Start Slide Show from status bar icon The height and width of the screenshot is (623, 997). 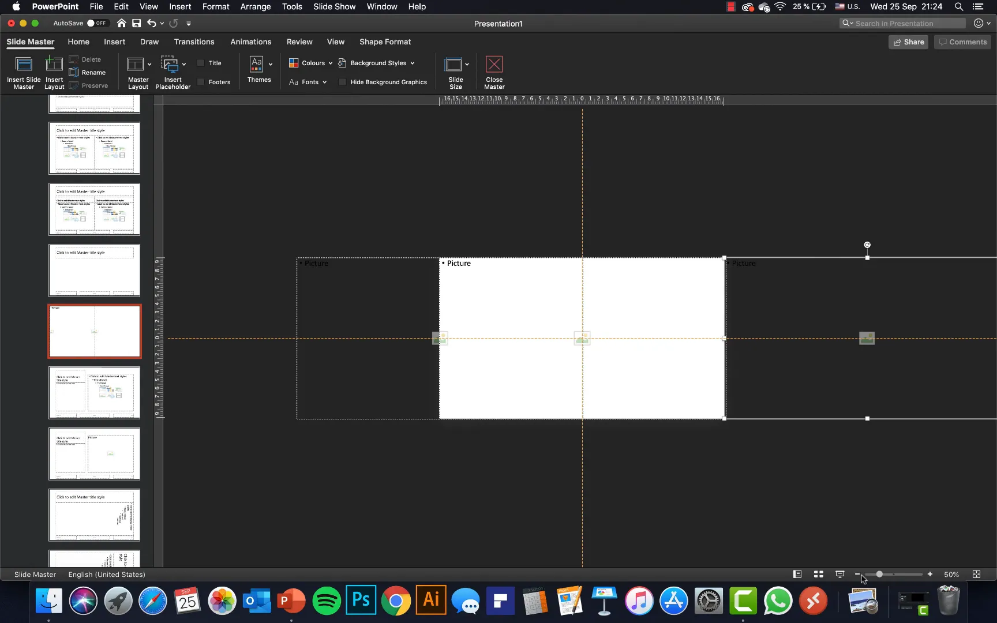[x=840, y=574]
